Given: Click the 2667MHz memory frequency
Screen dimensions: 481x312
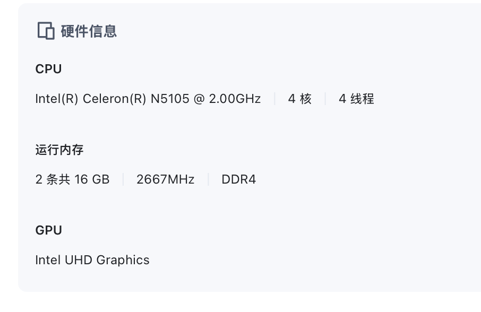Looking at the screenshot, I should click(x=165, y=179).
